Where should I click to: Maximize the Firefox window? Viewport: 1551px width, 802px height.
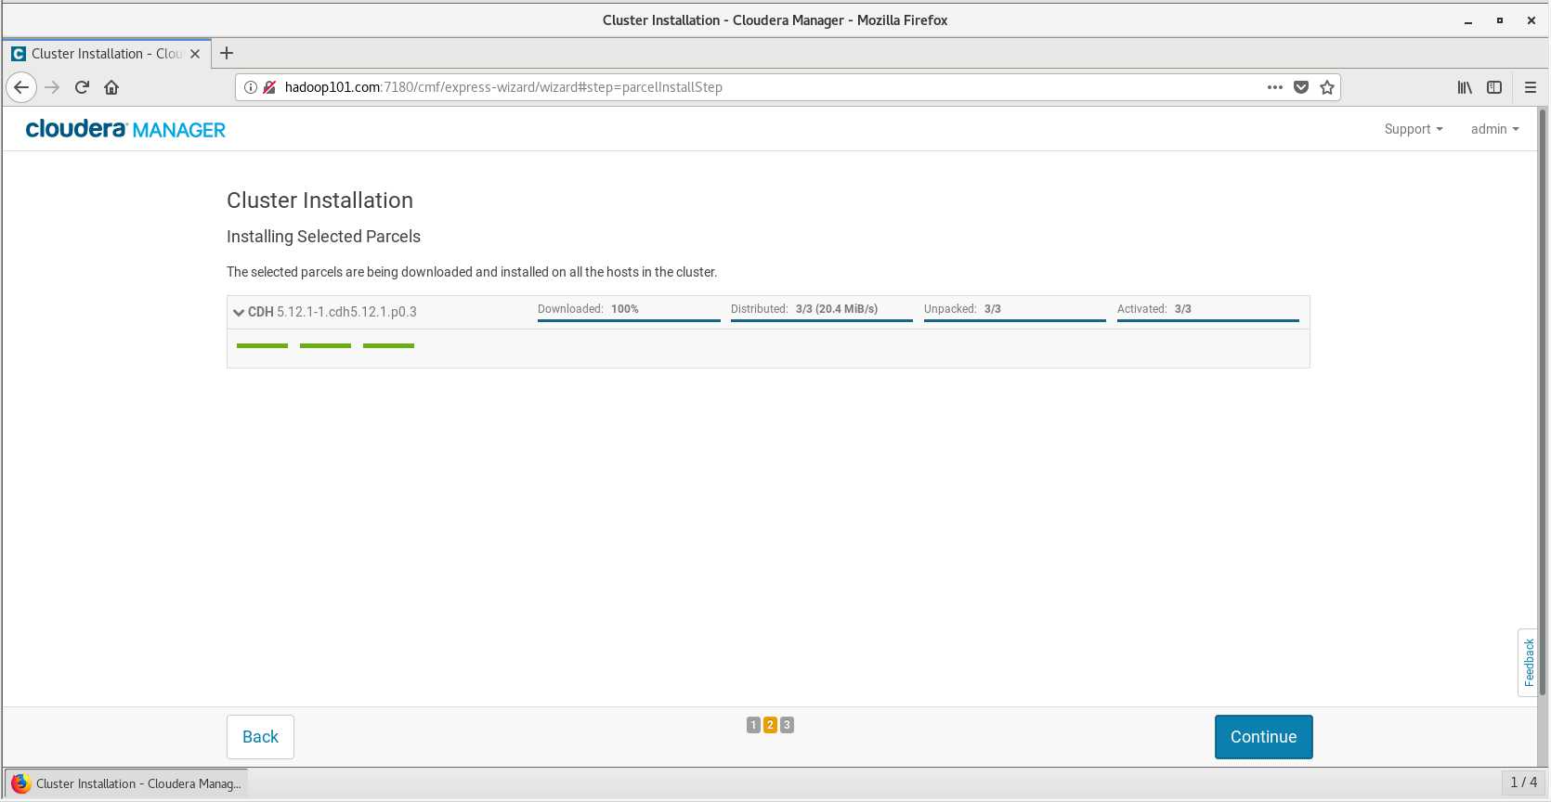click(x=1499, y=20)
